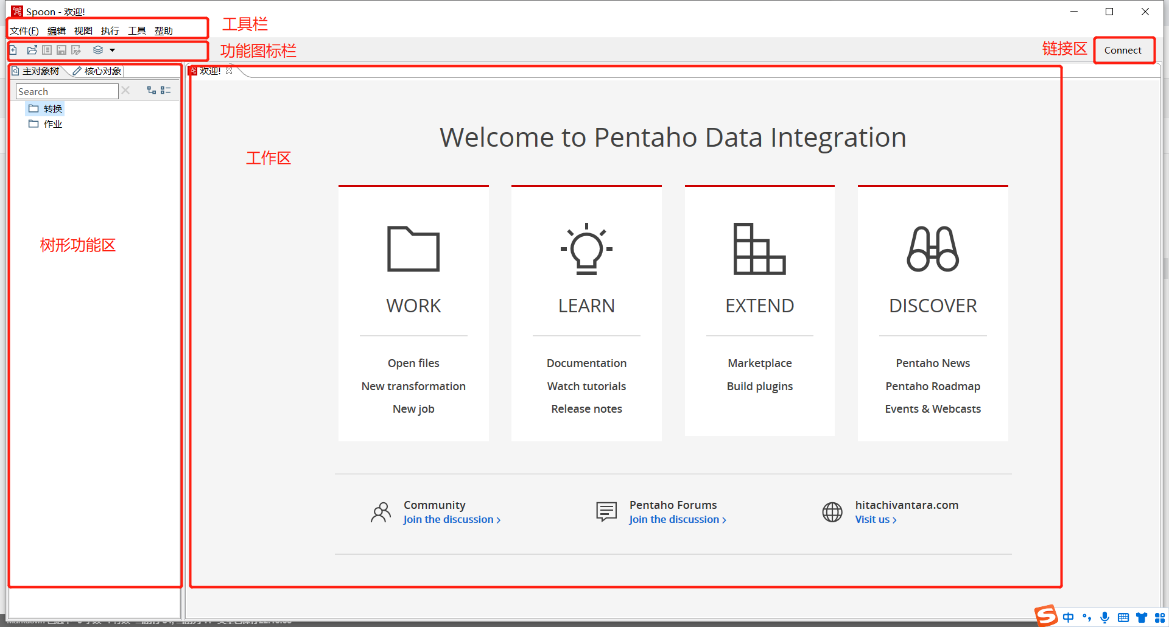1169x627 pixels.
Task: Click the Save As icon with pencil
Action: (x=76, y=50)
